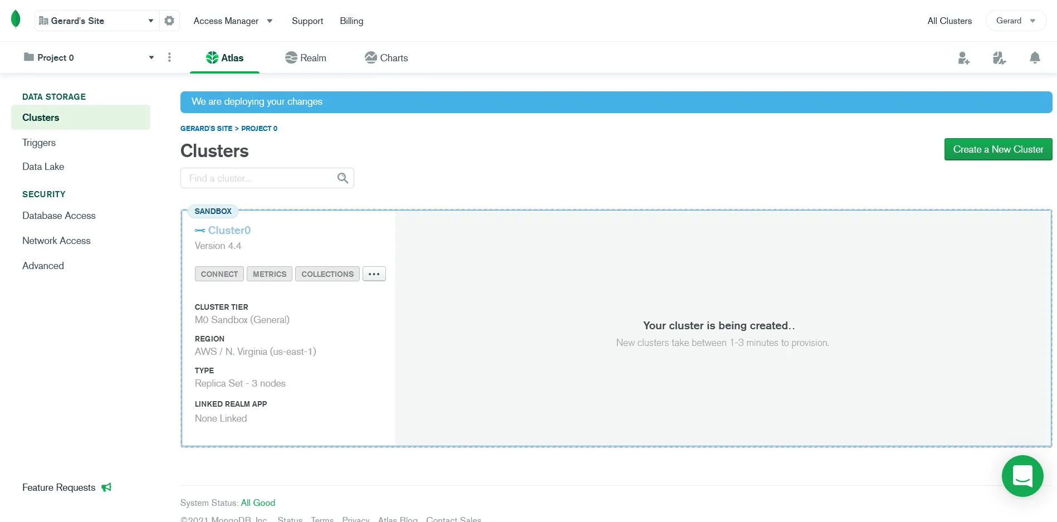Expand the Access Manager menu
This screenshot has width=1057, height=522.
[x=233, y=21]
